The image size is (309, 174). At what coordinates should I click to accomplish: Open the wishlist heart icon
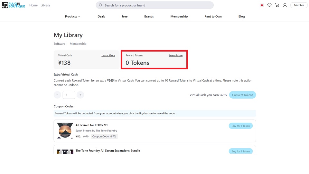click(x=269, y=5)
